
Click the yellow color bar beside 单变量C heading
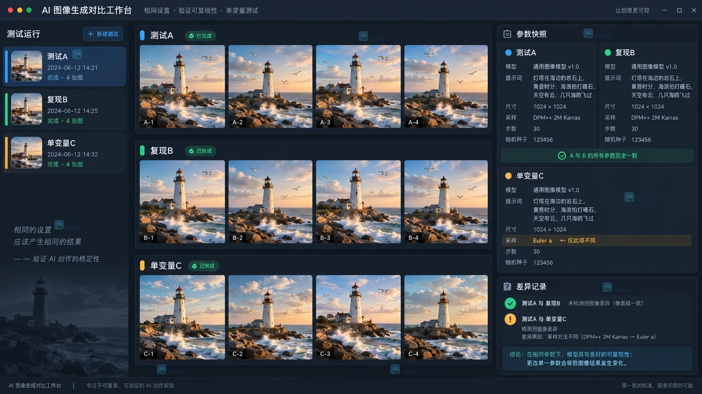point(143,265)
